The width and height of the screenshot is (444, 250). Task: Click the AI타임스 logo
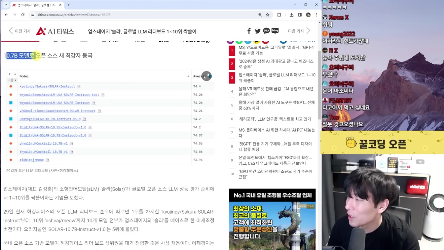(55, 31)
